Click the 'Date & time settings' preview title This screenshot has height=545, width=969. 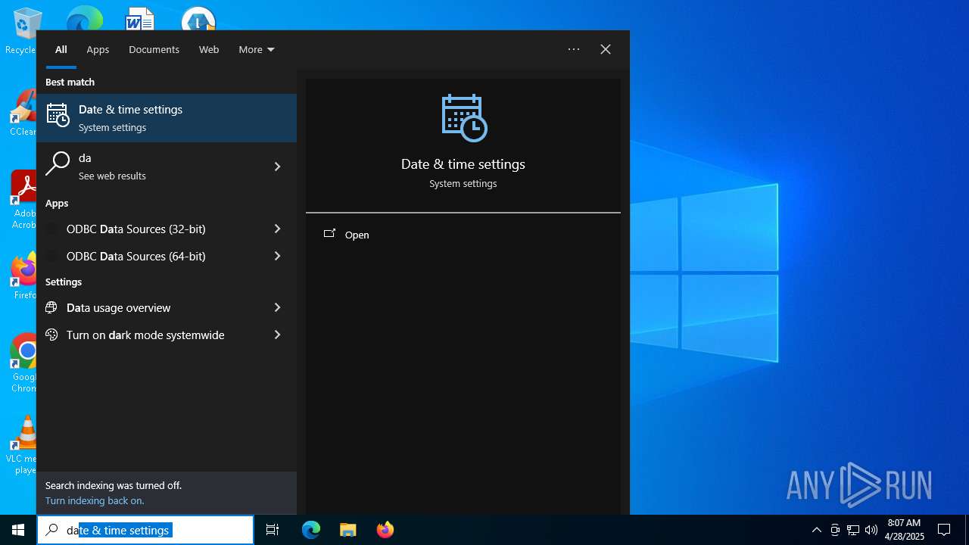463,164
